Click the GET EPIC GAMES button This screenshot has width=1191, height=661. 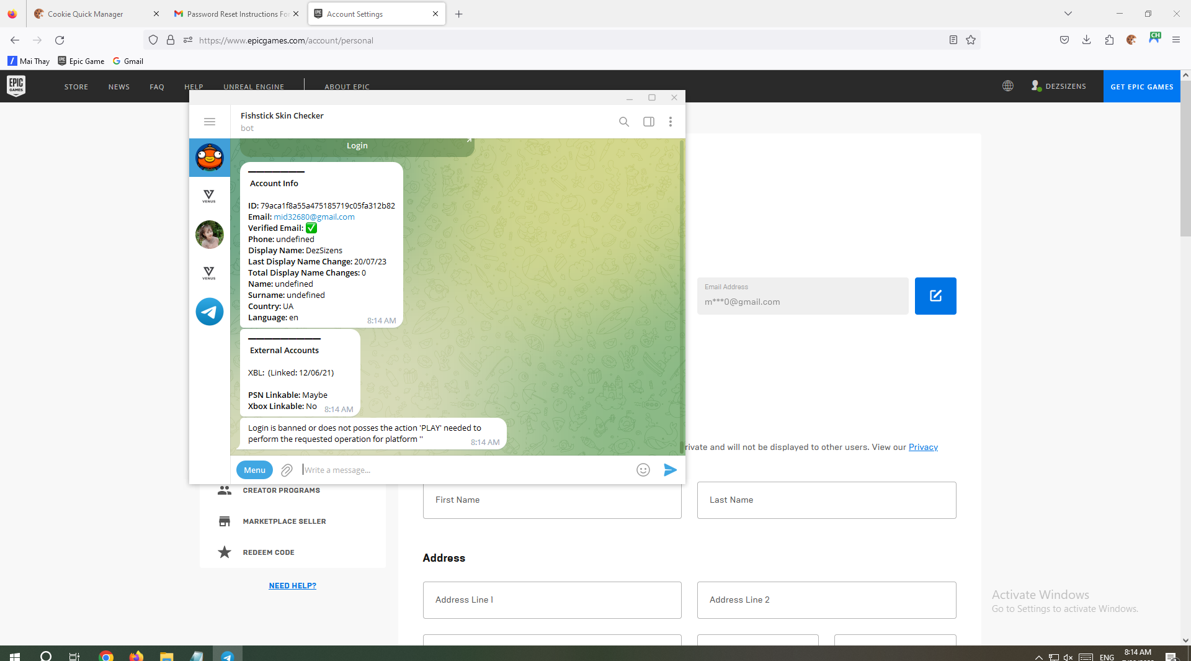[1142, 86]
